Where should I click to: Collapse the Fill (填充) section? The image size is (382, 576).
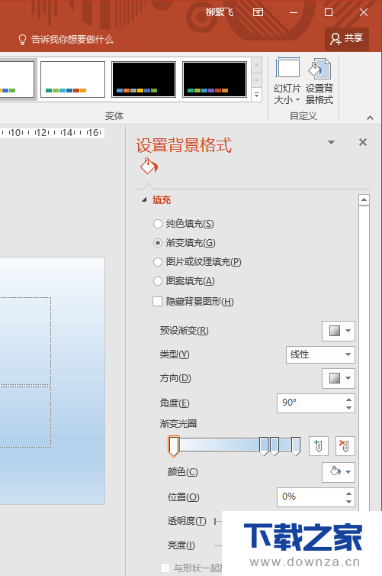[144, 200]
